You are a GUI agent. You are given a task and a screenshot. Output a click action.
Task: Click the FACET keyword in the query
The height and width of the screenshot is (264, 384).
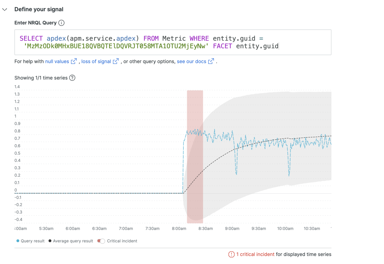click(x=223, y=46)
